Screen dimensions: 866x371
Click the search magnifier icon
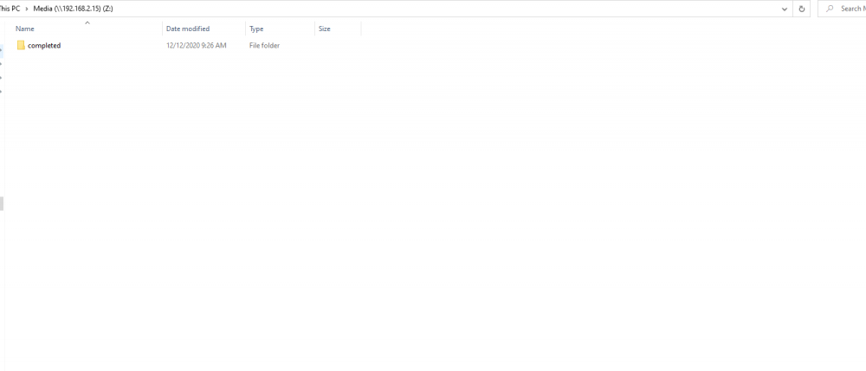[830, 9]
